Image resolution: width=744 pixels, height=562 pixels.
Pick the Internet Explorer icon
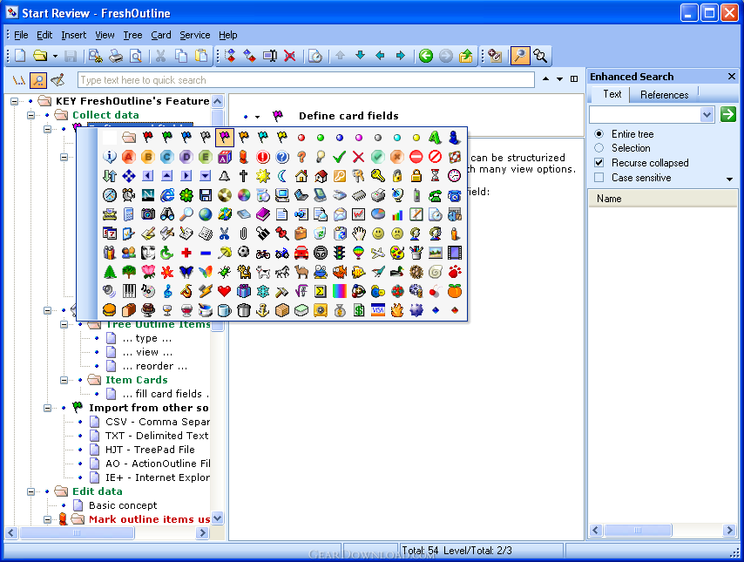tap(167, 195)
